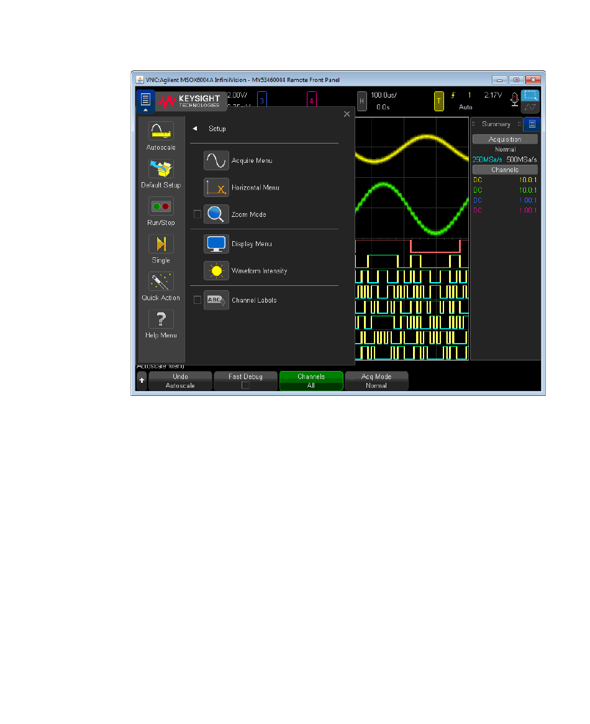Click the yellow channel DC 10.0:1 row

coord(505,180)
